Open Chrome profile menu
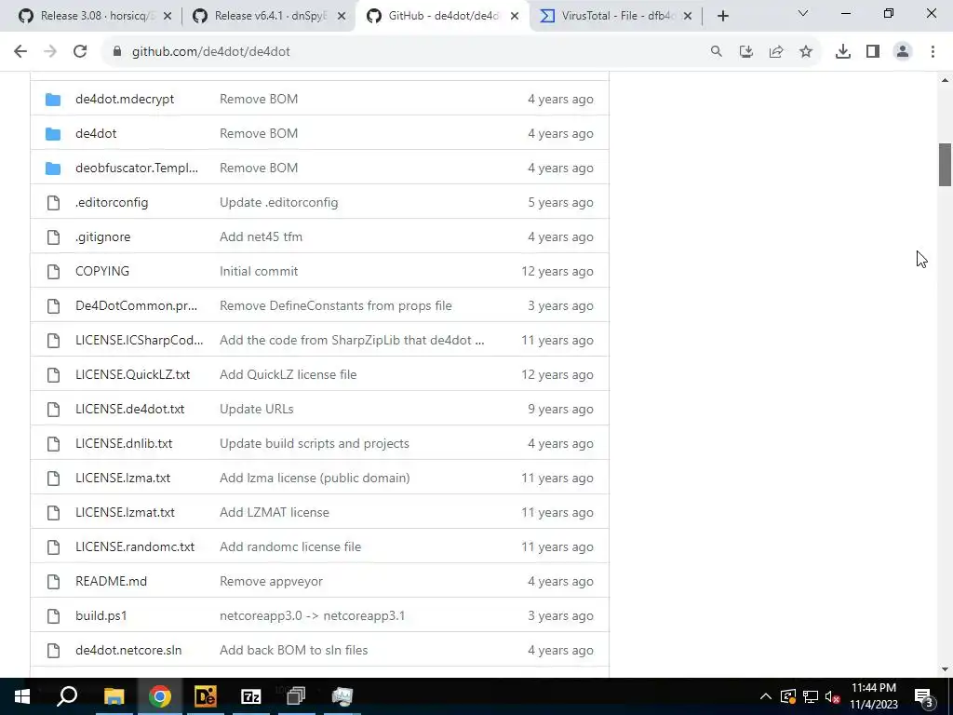953x715 pixels. pos(903,52)
